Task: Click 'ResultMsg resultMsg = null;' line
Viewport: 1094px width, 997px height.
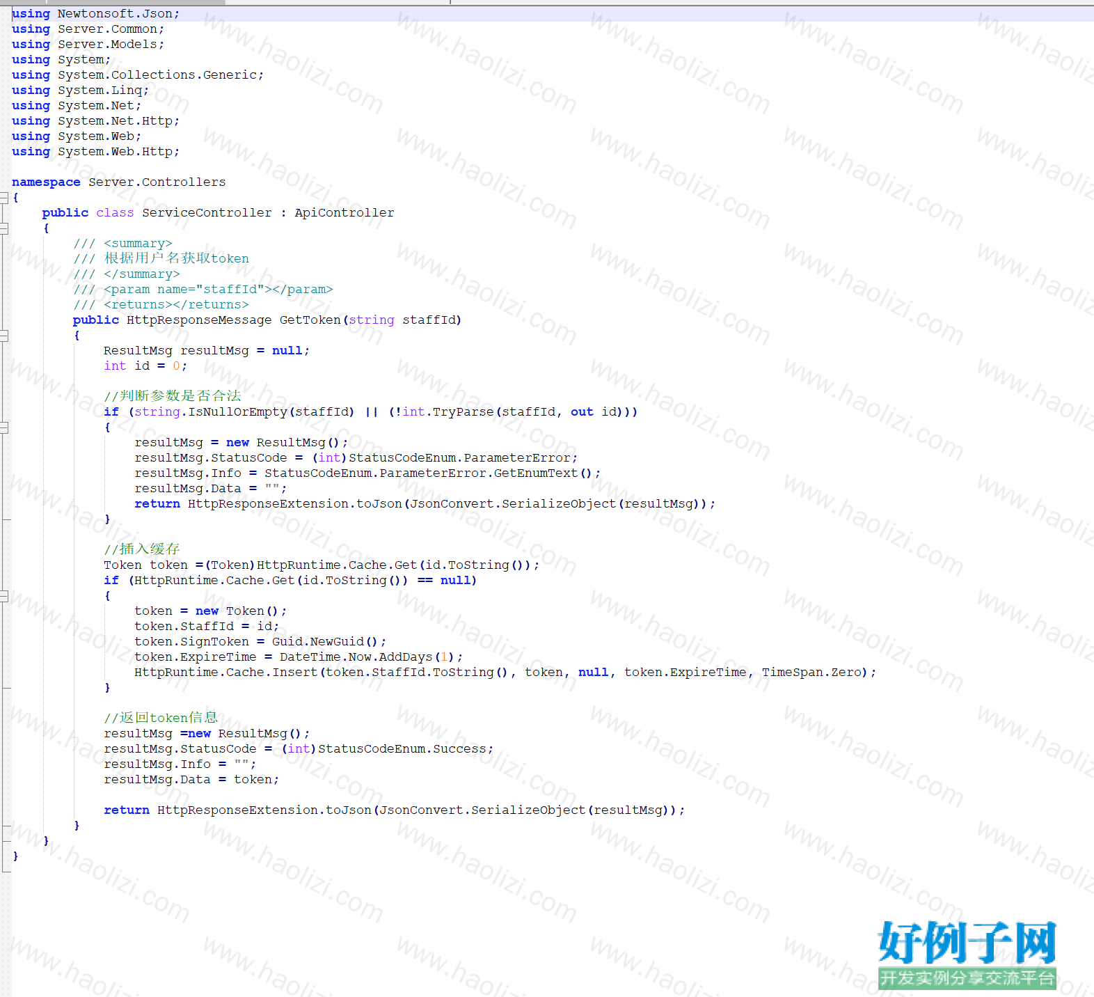Action: pyautogui.click(x=207, y=350)
